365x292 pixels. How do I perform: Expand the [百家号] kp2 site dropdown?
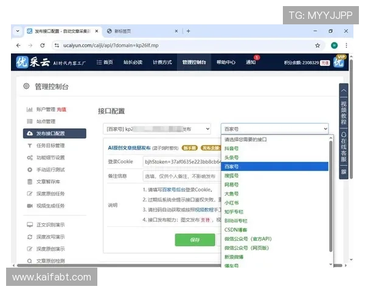[x=157, y=129]
